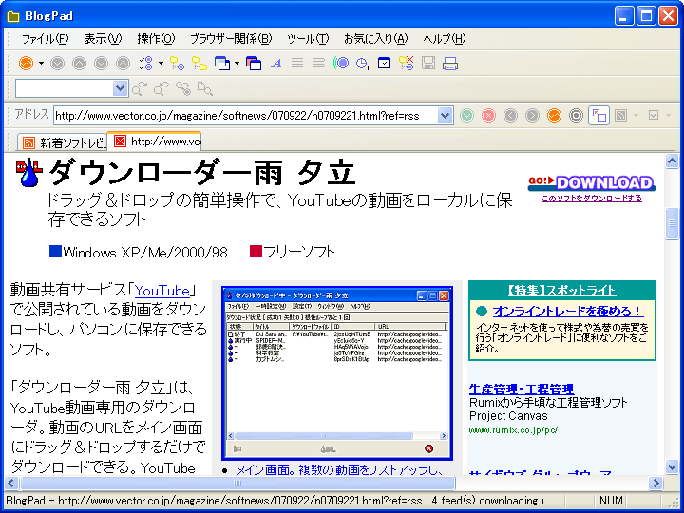Click the www.rumix.co.jp/pc/ green URL link
Screen dimensions: 684x513
click(513, 430)
